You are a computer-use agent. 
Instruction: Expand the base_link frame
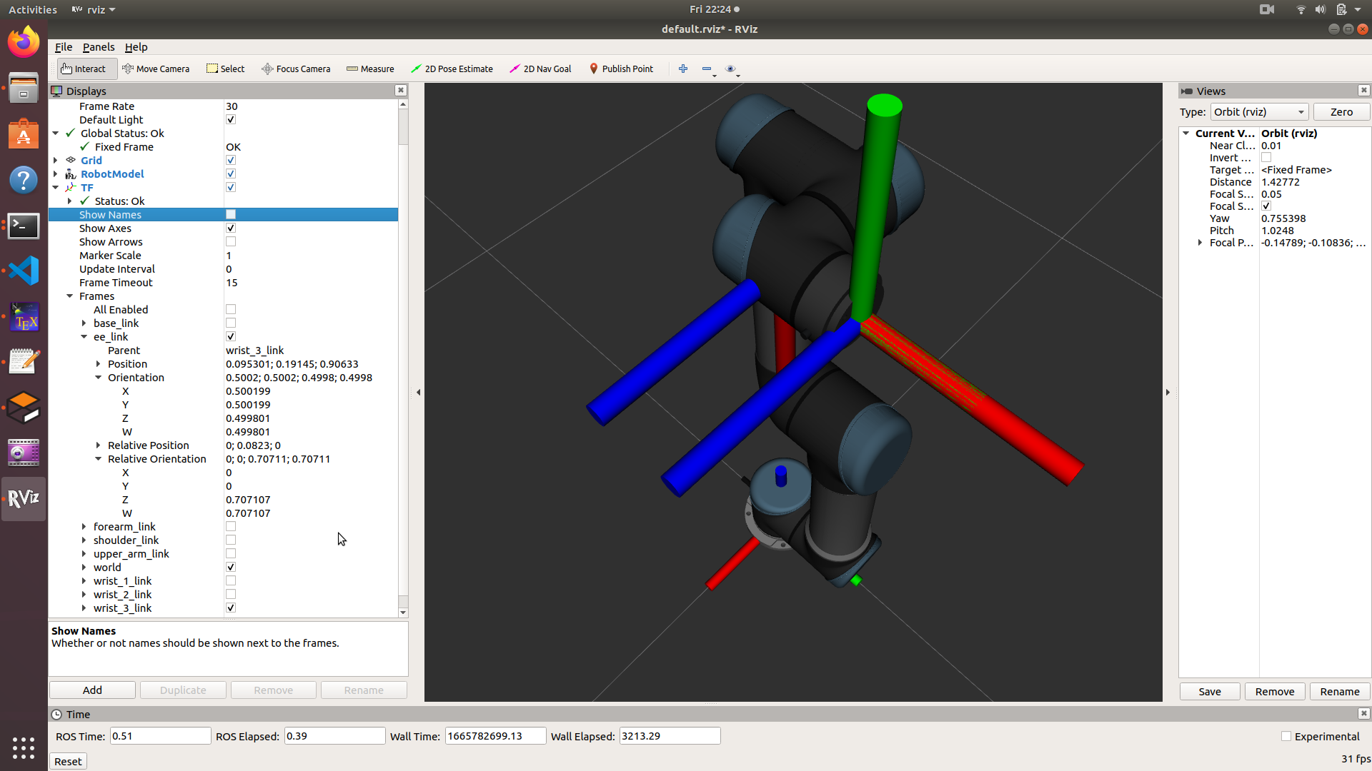pos(84,323)
